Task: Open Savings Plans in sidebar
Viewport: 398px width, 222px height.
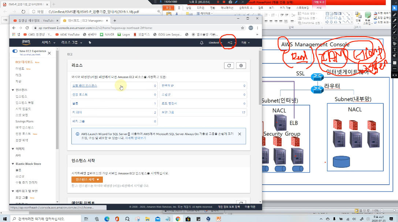Action: point(25,121)
